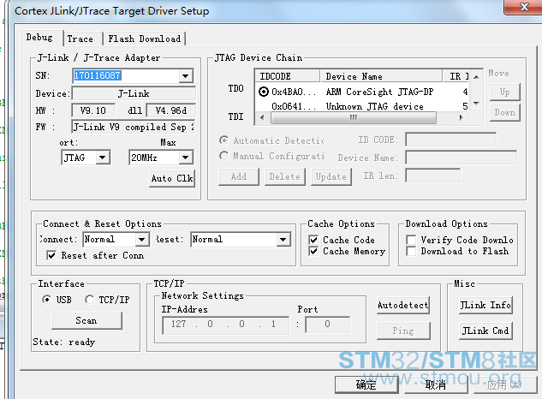Click the FW J-Link V9 compiled field

pyautogui.click(x=134, y=127)
